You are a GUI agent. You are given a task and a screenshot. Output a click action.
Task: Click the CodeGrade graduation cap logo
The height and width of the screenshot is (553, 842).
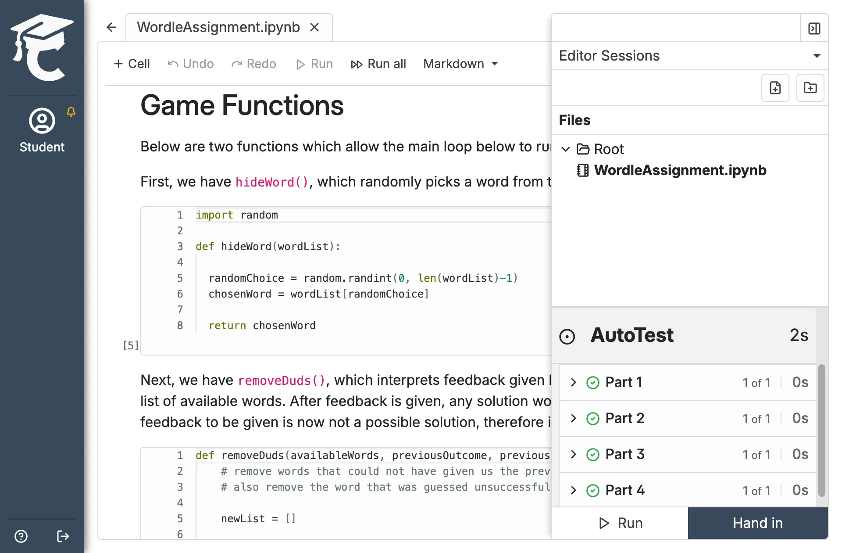[x=42, y=47]
